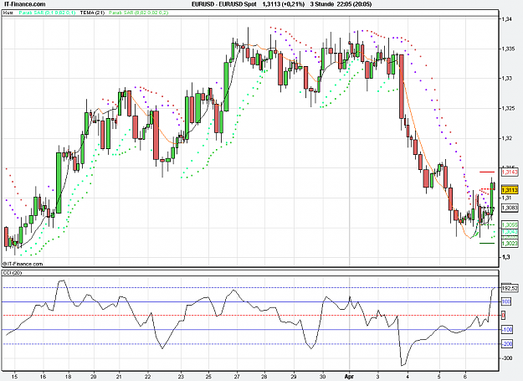Click the '30' date axis label
The width and height of the screenshot is (523, 381).
(x=322, y=376)
